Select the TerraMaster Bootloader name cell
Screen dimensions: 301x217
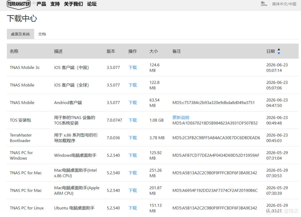click(21, 138)
